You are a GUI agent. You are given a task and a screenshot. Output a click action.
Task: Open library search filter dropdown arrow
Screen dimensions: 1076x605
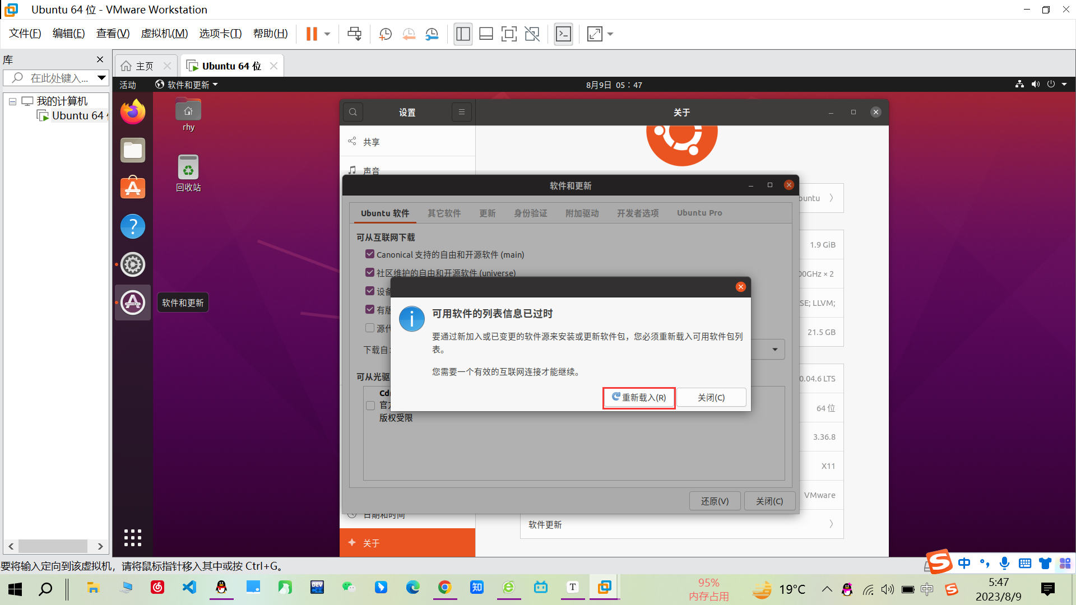[101, 78]
